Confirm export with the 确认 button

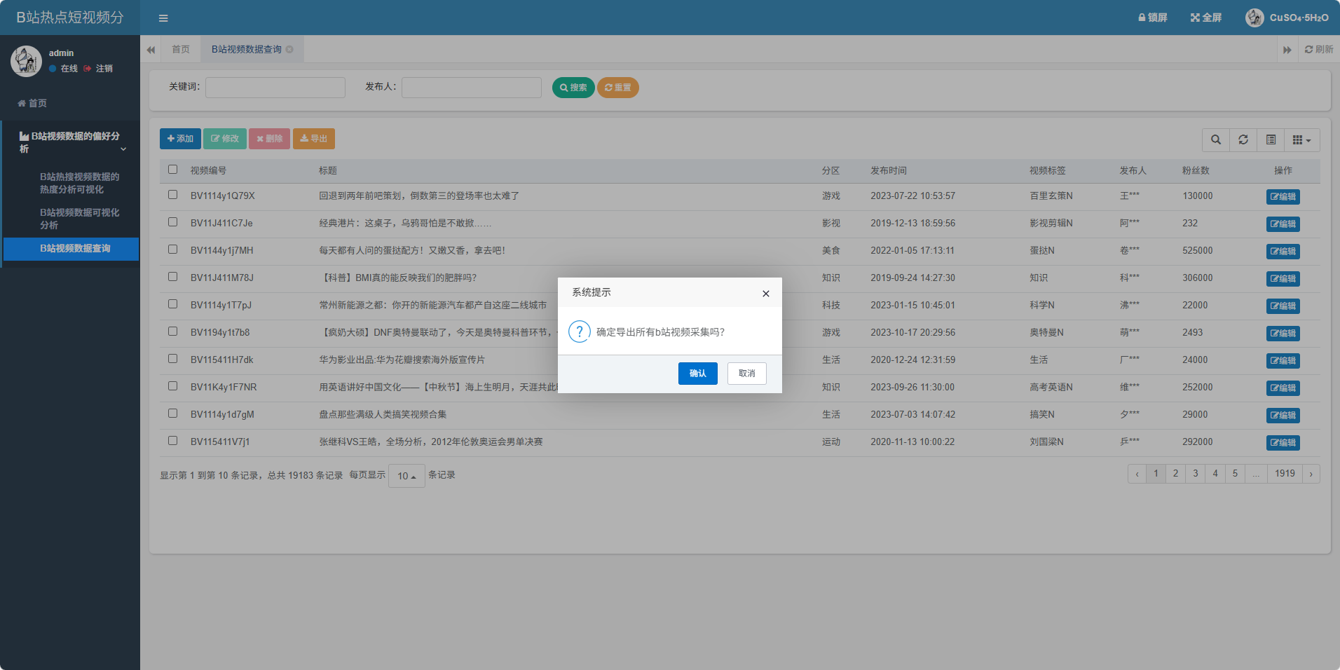click(697, 374)
